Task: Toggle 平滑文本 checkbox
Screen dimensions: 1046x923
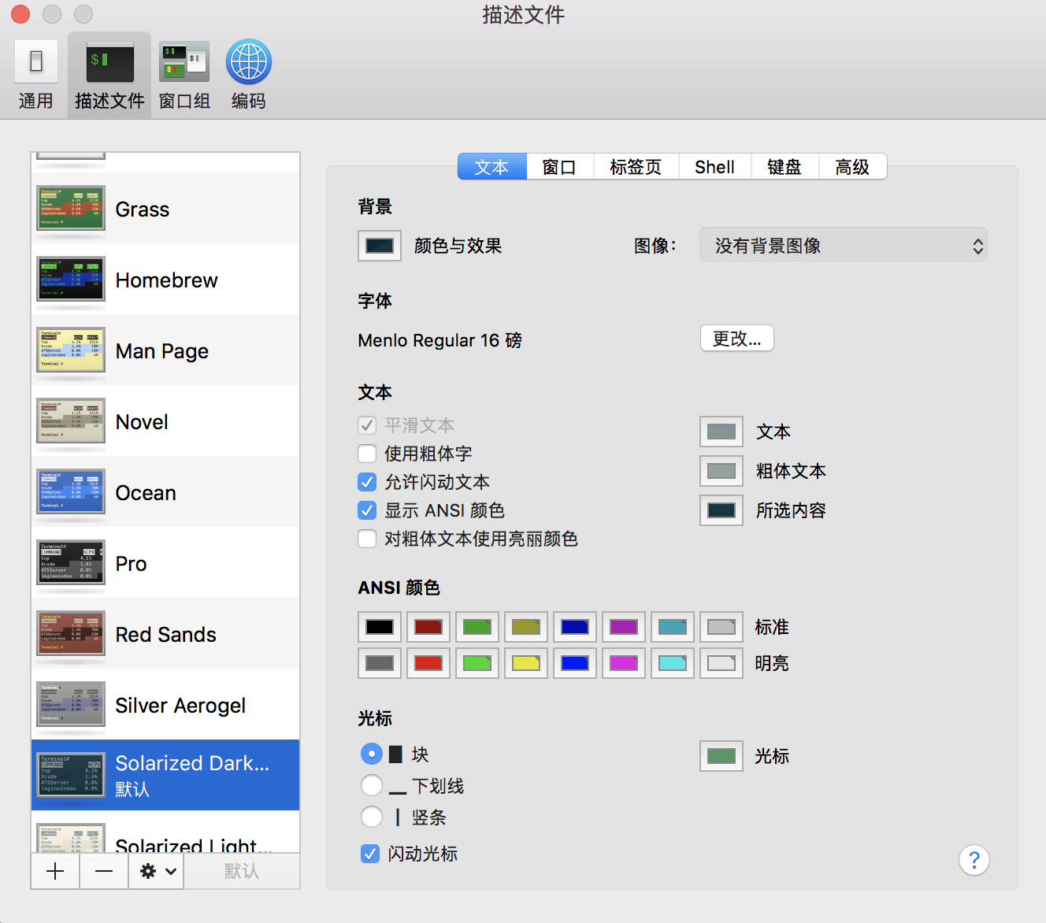Action: pos(367,425)
